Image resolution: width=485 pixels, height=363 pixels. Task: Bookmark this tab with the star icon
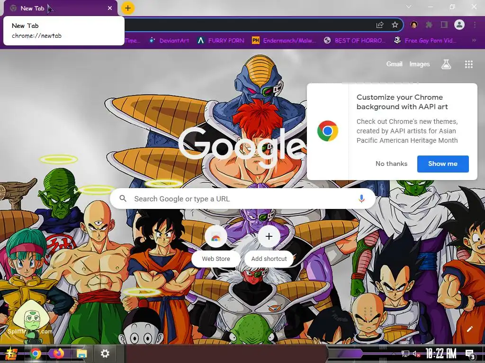coord(395,25)
